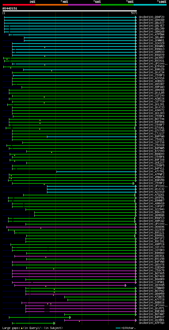The height and width of the screenshot is (330, 169).
Task: Select label UniRef100_B9H9U1
Action: pyautogui.click(x=151, y=236)
